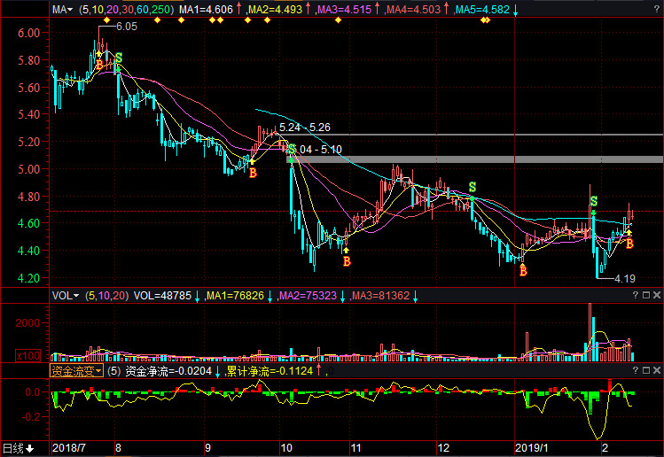Open the VOL indicator dropdown
The width and height of the screenshot is (664, 457).
click(65, 295)
